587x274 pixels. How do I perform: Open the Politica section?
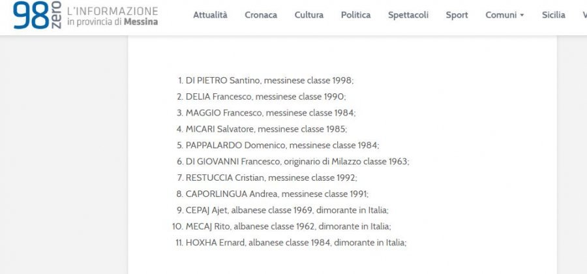[355, 15]
